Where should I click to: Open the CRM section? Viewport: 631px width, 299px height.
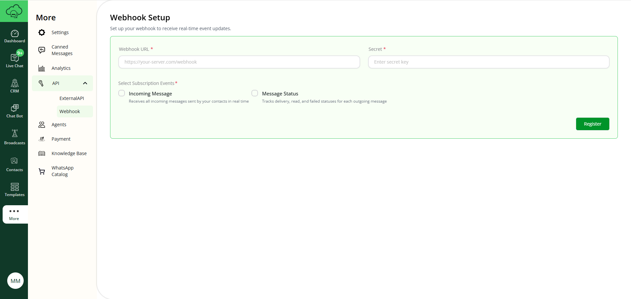point(14,85)
